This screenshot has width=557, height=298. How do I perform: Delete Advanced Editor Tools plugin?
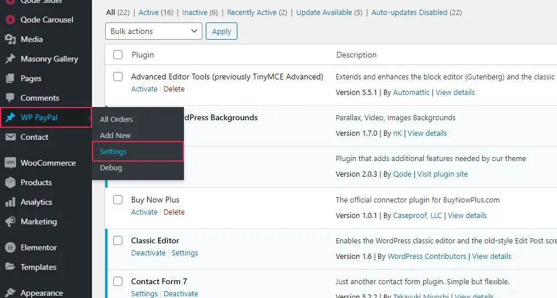tap(174, 89)
